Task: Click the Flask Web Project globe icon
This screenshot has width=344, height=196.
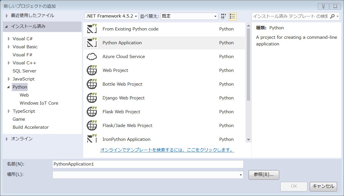Action: click(x=92, y=112)
